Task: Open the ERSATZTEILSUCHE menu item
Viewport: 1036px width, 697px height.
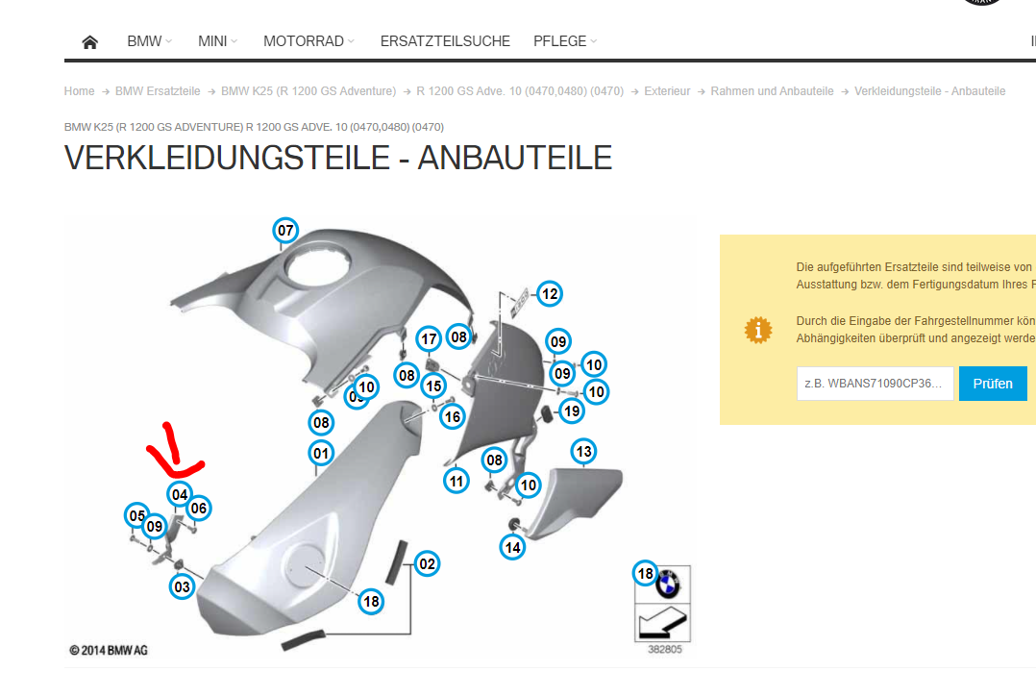Action: (445, 41)
